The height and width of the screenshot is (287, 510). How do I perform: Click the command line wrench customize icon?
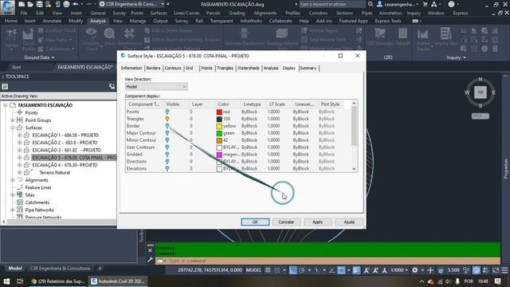(150, 260)
